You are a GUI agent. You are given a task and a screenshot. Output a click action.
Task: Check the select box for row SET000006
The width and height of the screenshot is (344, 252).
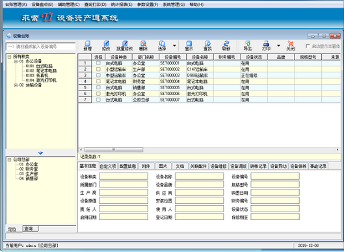[98, 94]
